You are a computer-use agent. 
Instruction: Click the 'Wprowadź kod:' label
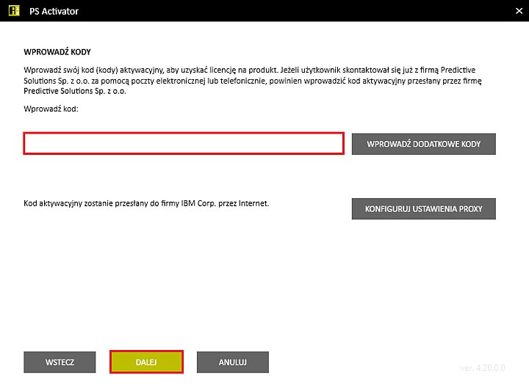pyautogui.click(x=51, y=109)
